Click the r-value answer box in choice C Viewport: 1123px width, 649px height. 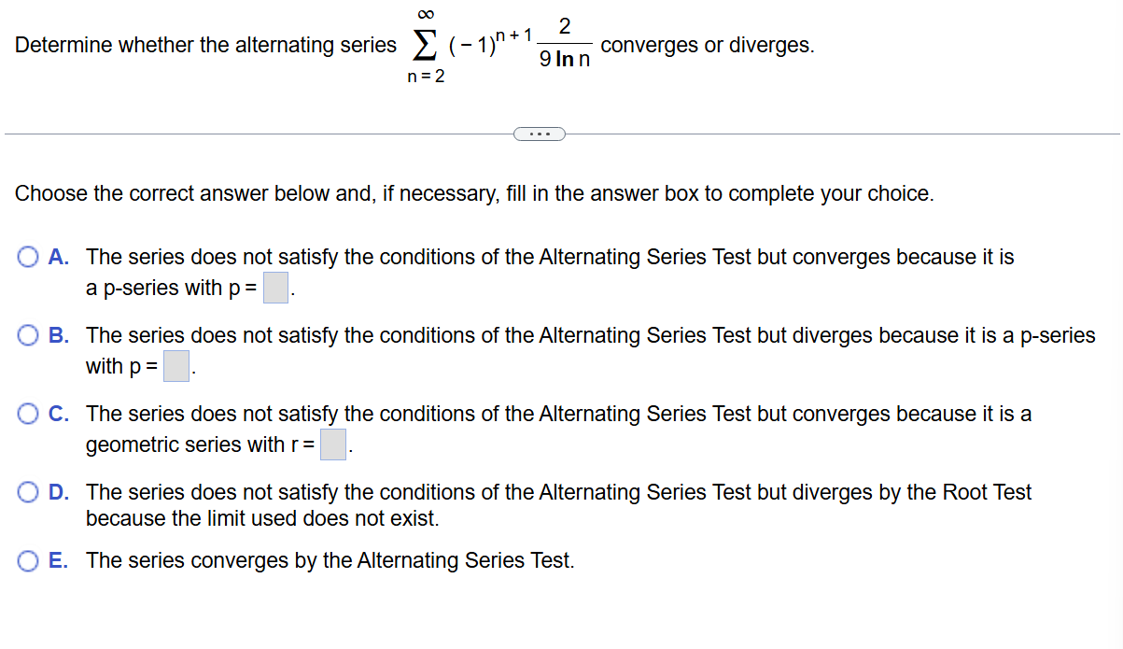coord(332,444)
